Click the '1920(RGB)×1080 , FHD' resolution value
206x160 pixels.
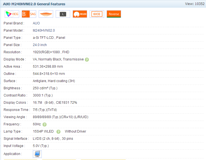(x=51, y=52)
